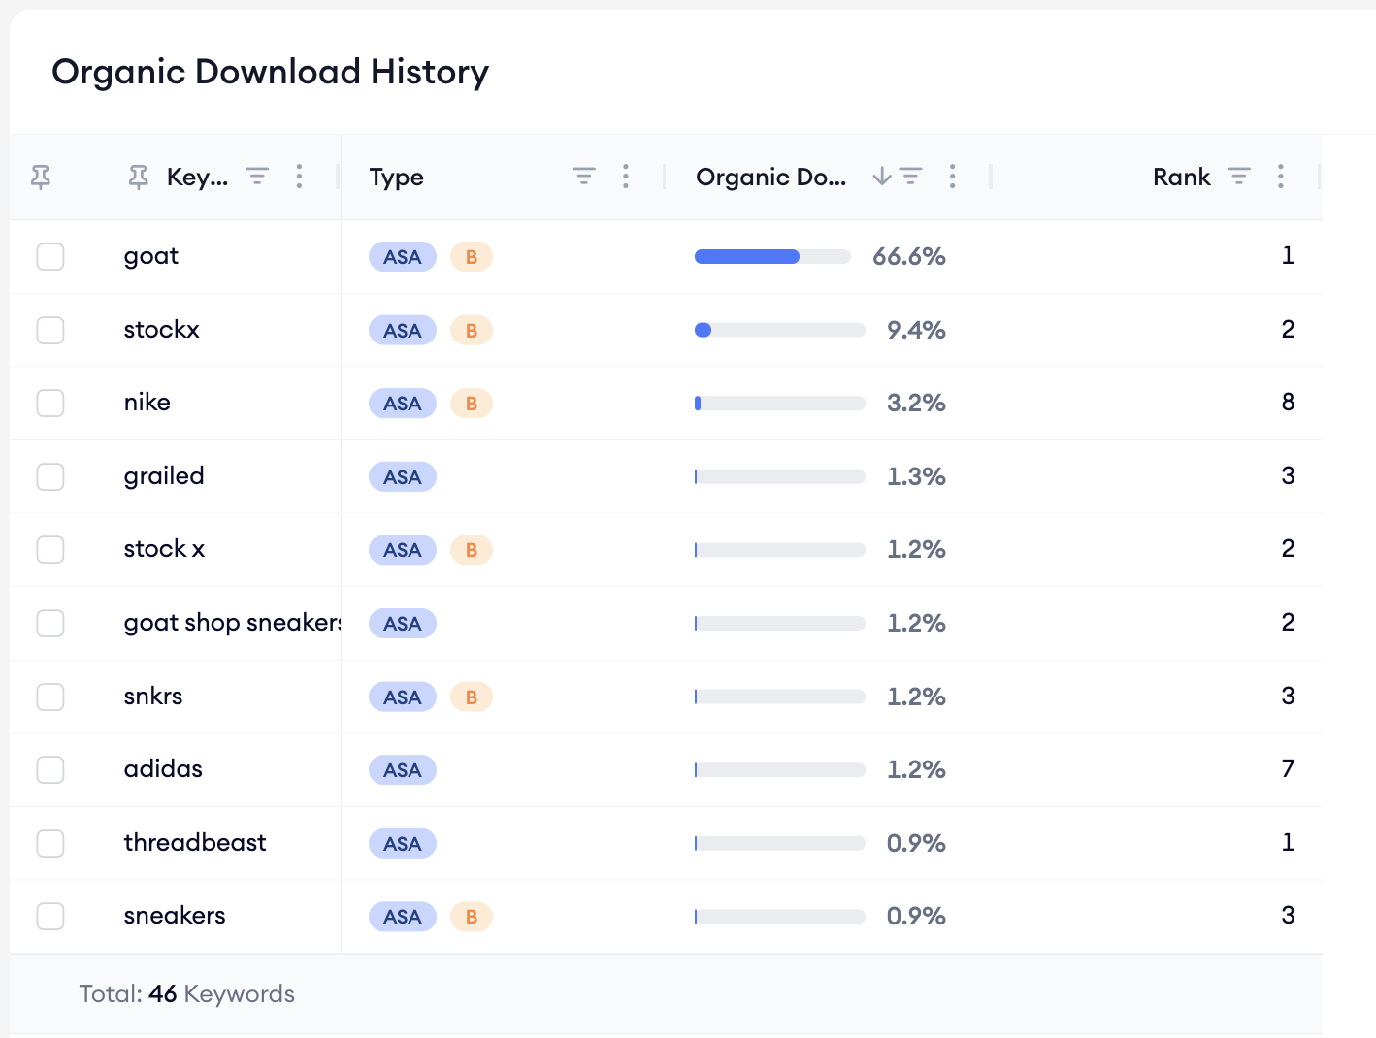1376x1038 pixels.
Task: Click the 3.2% progress bar for nike
Action: coord(780,404)
